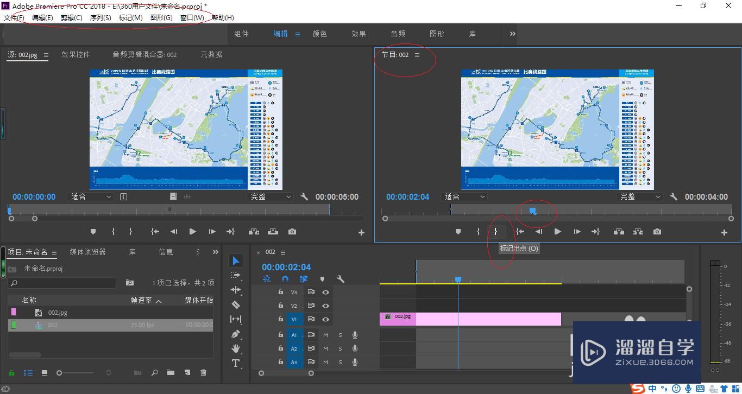Click Mark In button in Program monitor
742x394 pixels.
(478, 232)
